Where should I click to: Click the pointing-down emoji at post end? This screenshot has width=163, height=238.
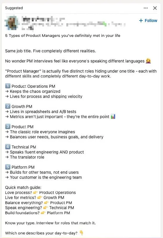point(81,233)
